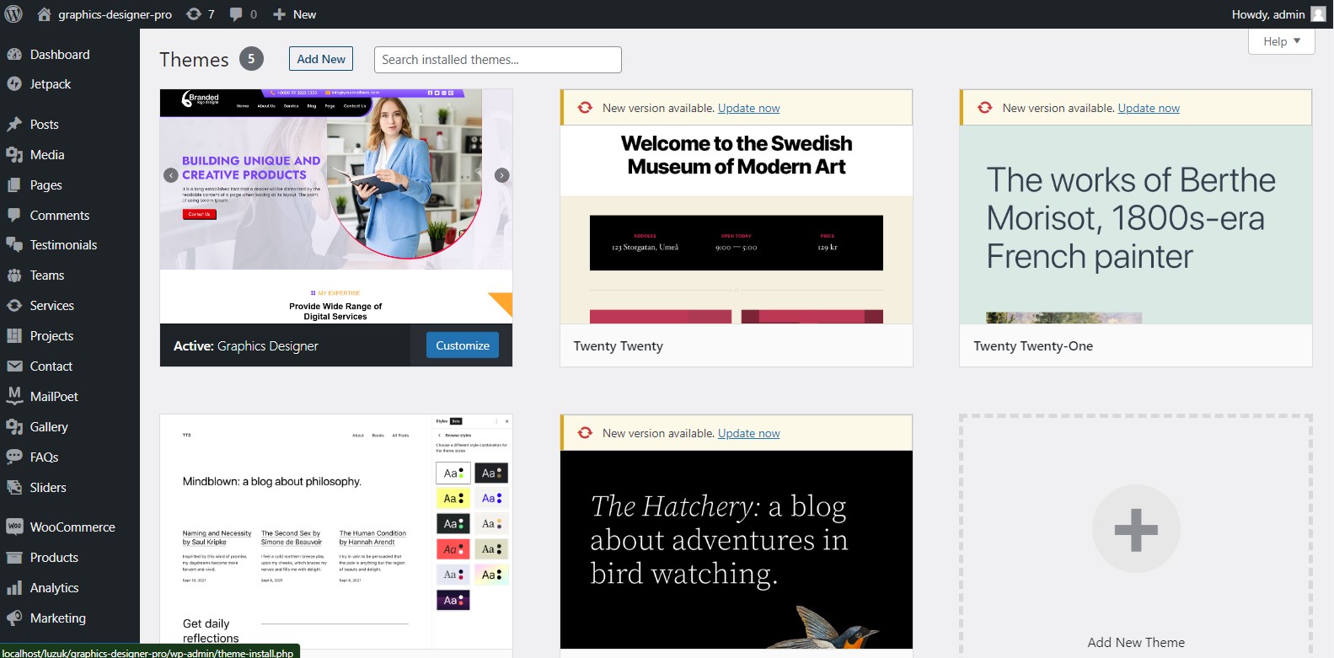Click Customize for Graphics Designer theme
1334x658 pixels.
point(463,345)
